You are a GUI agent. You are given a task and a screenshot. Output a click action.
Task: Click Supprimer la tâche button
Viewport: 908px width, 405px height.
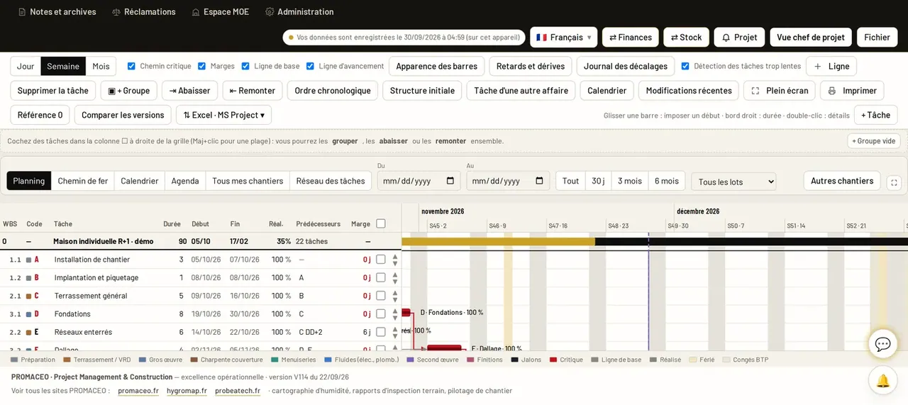point(53,91)
